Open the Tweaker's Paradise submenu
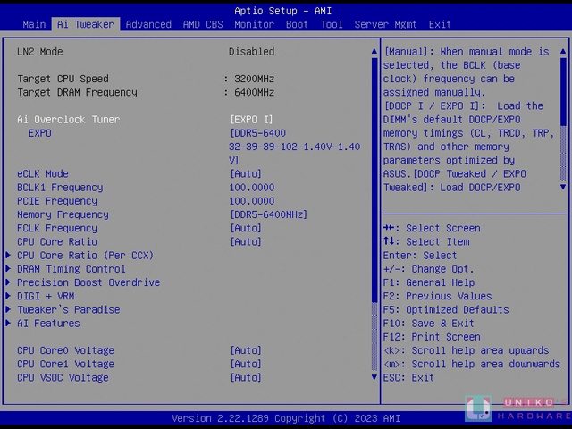Viewport: 572px width, 429px height. coord(68,310)
